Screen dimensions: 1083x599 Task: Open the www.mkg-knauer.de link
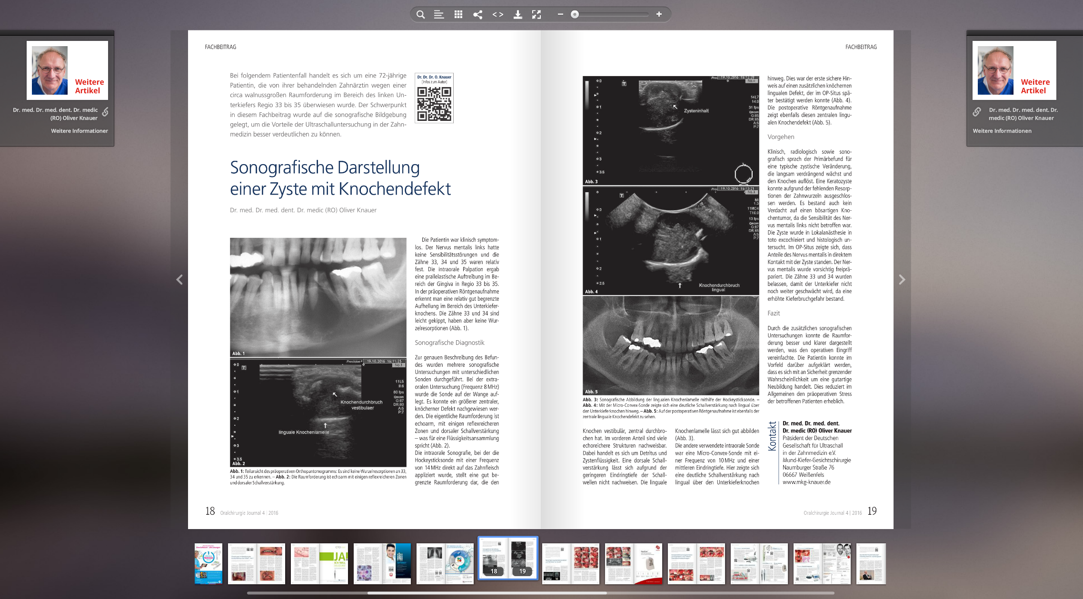[806, 482]
